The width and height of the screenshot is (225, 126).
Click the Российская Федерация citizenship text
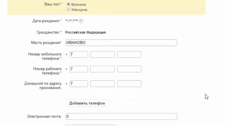tap(85, 33)
